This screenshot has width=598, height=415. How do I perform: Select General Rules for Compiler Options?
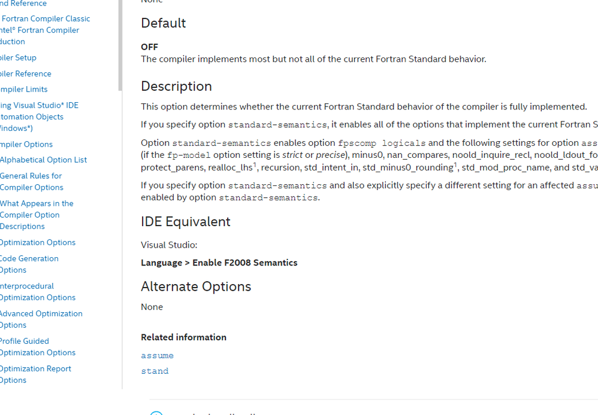[31, 182]
